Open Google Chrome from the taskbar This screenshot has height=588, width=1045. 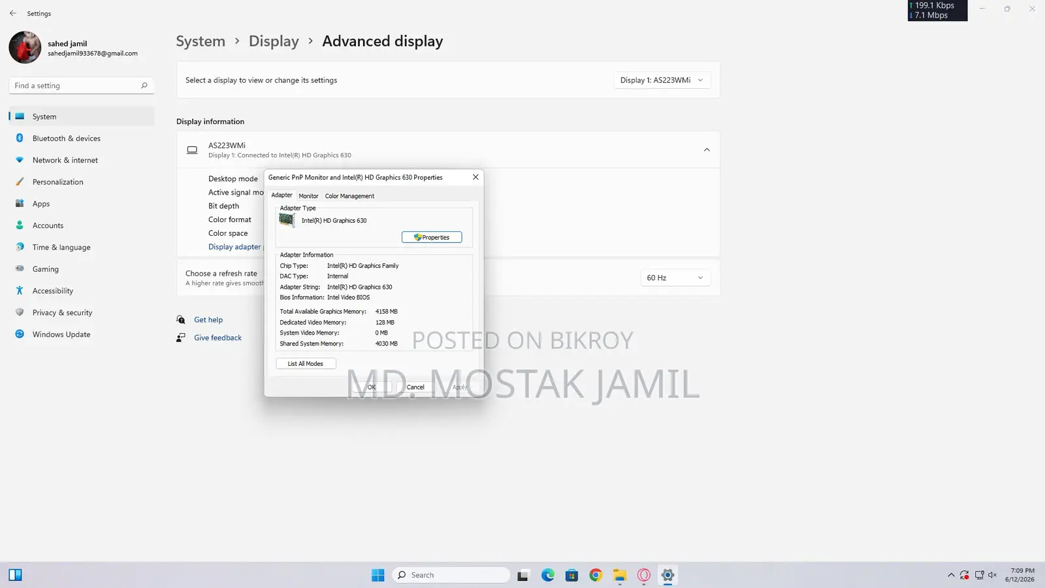[596, 575]
